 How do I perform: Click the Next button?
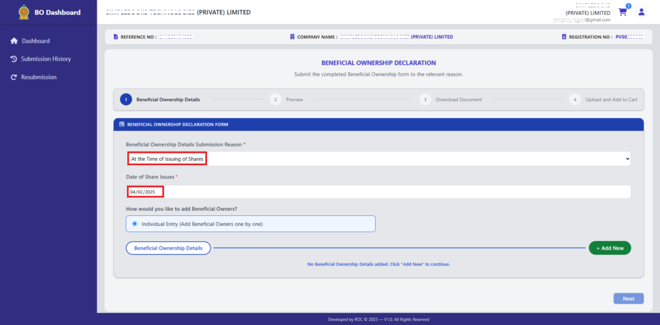pyautogui.click(x=628, y=299)
